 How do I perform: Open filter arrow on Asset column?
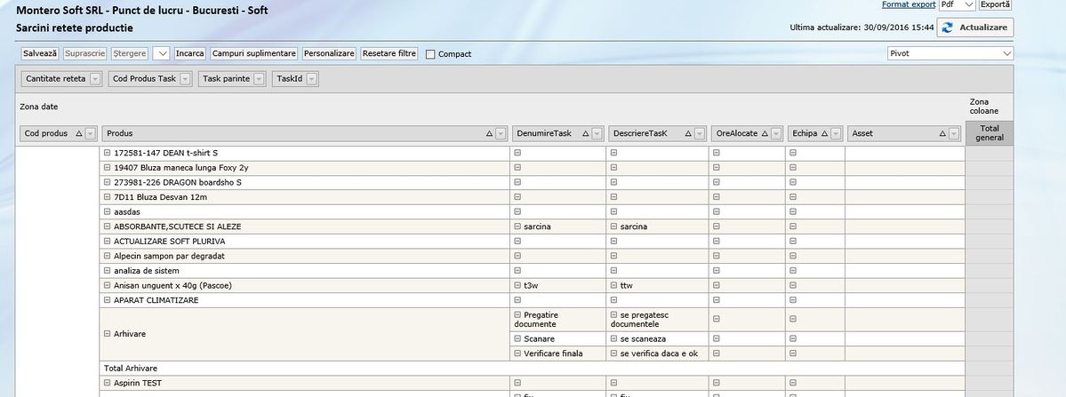(x=954, y=133)
